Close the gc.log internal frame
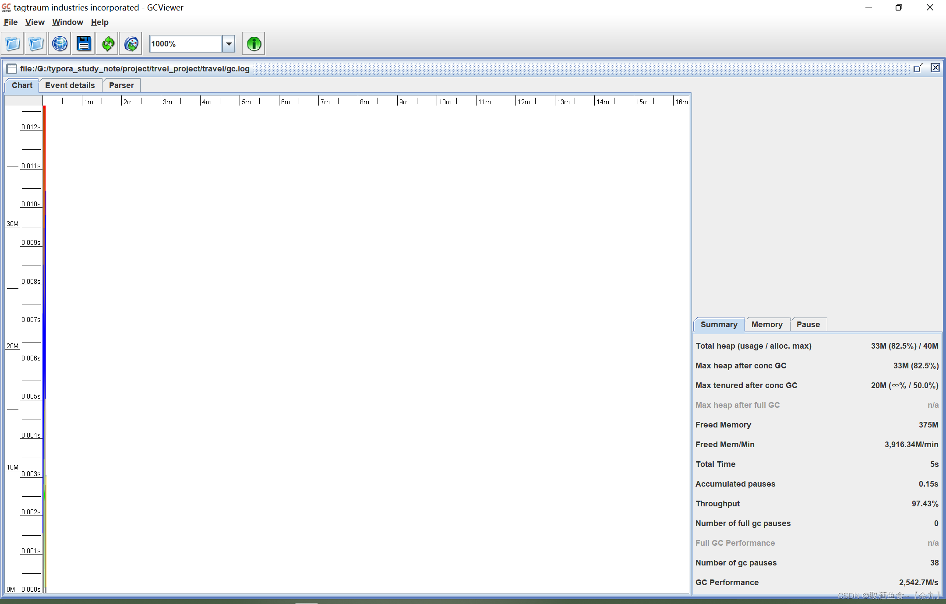The image size is (946, 604). point(935,68)
